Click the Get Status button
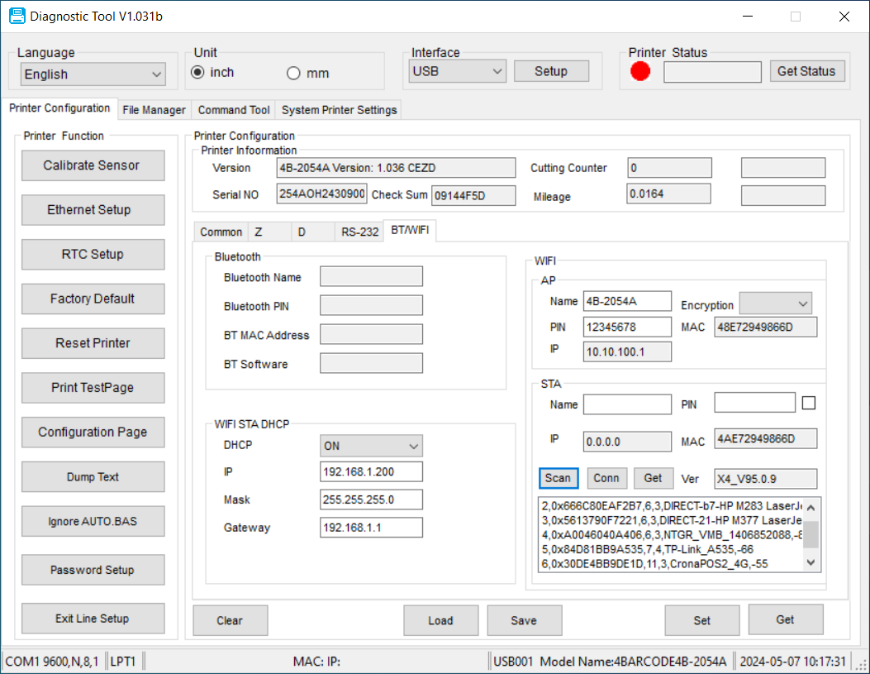The image size is (870, 674). [x=806, y=71]
